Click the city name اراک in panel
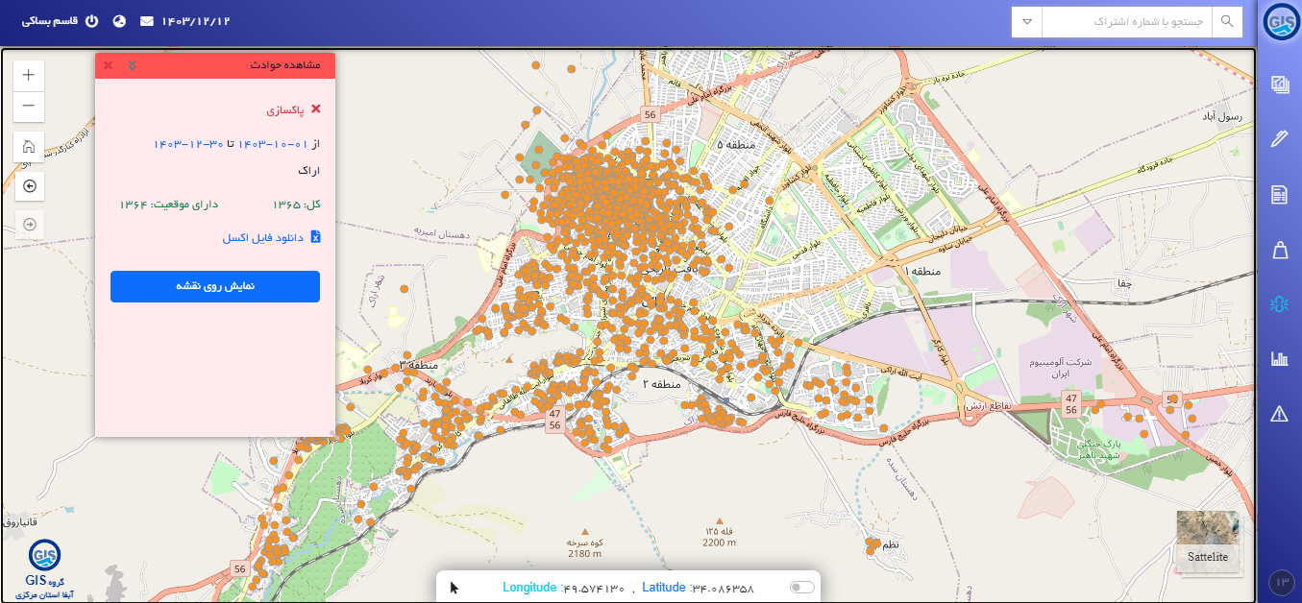This screenshot has width=1302, height=603. [308, 170]
